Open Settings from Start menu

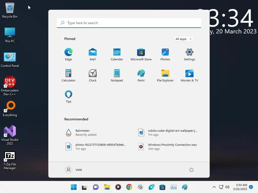pos(189,54)
